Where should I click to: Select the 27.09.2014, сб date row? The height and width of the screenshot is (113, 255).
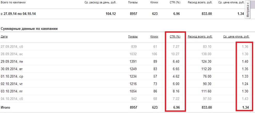pos(12,46)
